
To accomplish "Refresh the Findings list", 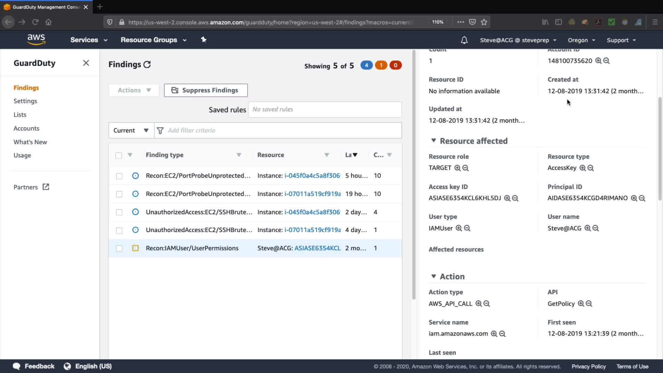I will [147, 65].
